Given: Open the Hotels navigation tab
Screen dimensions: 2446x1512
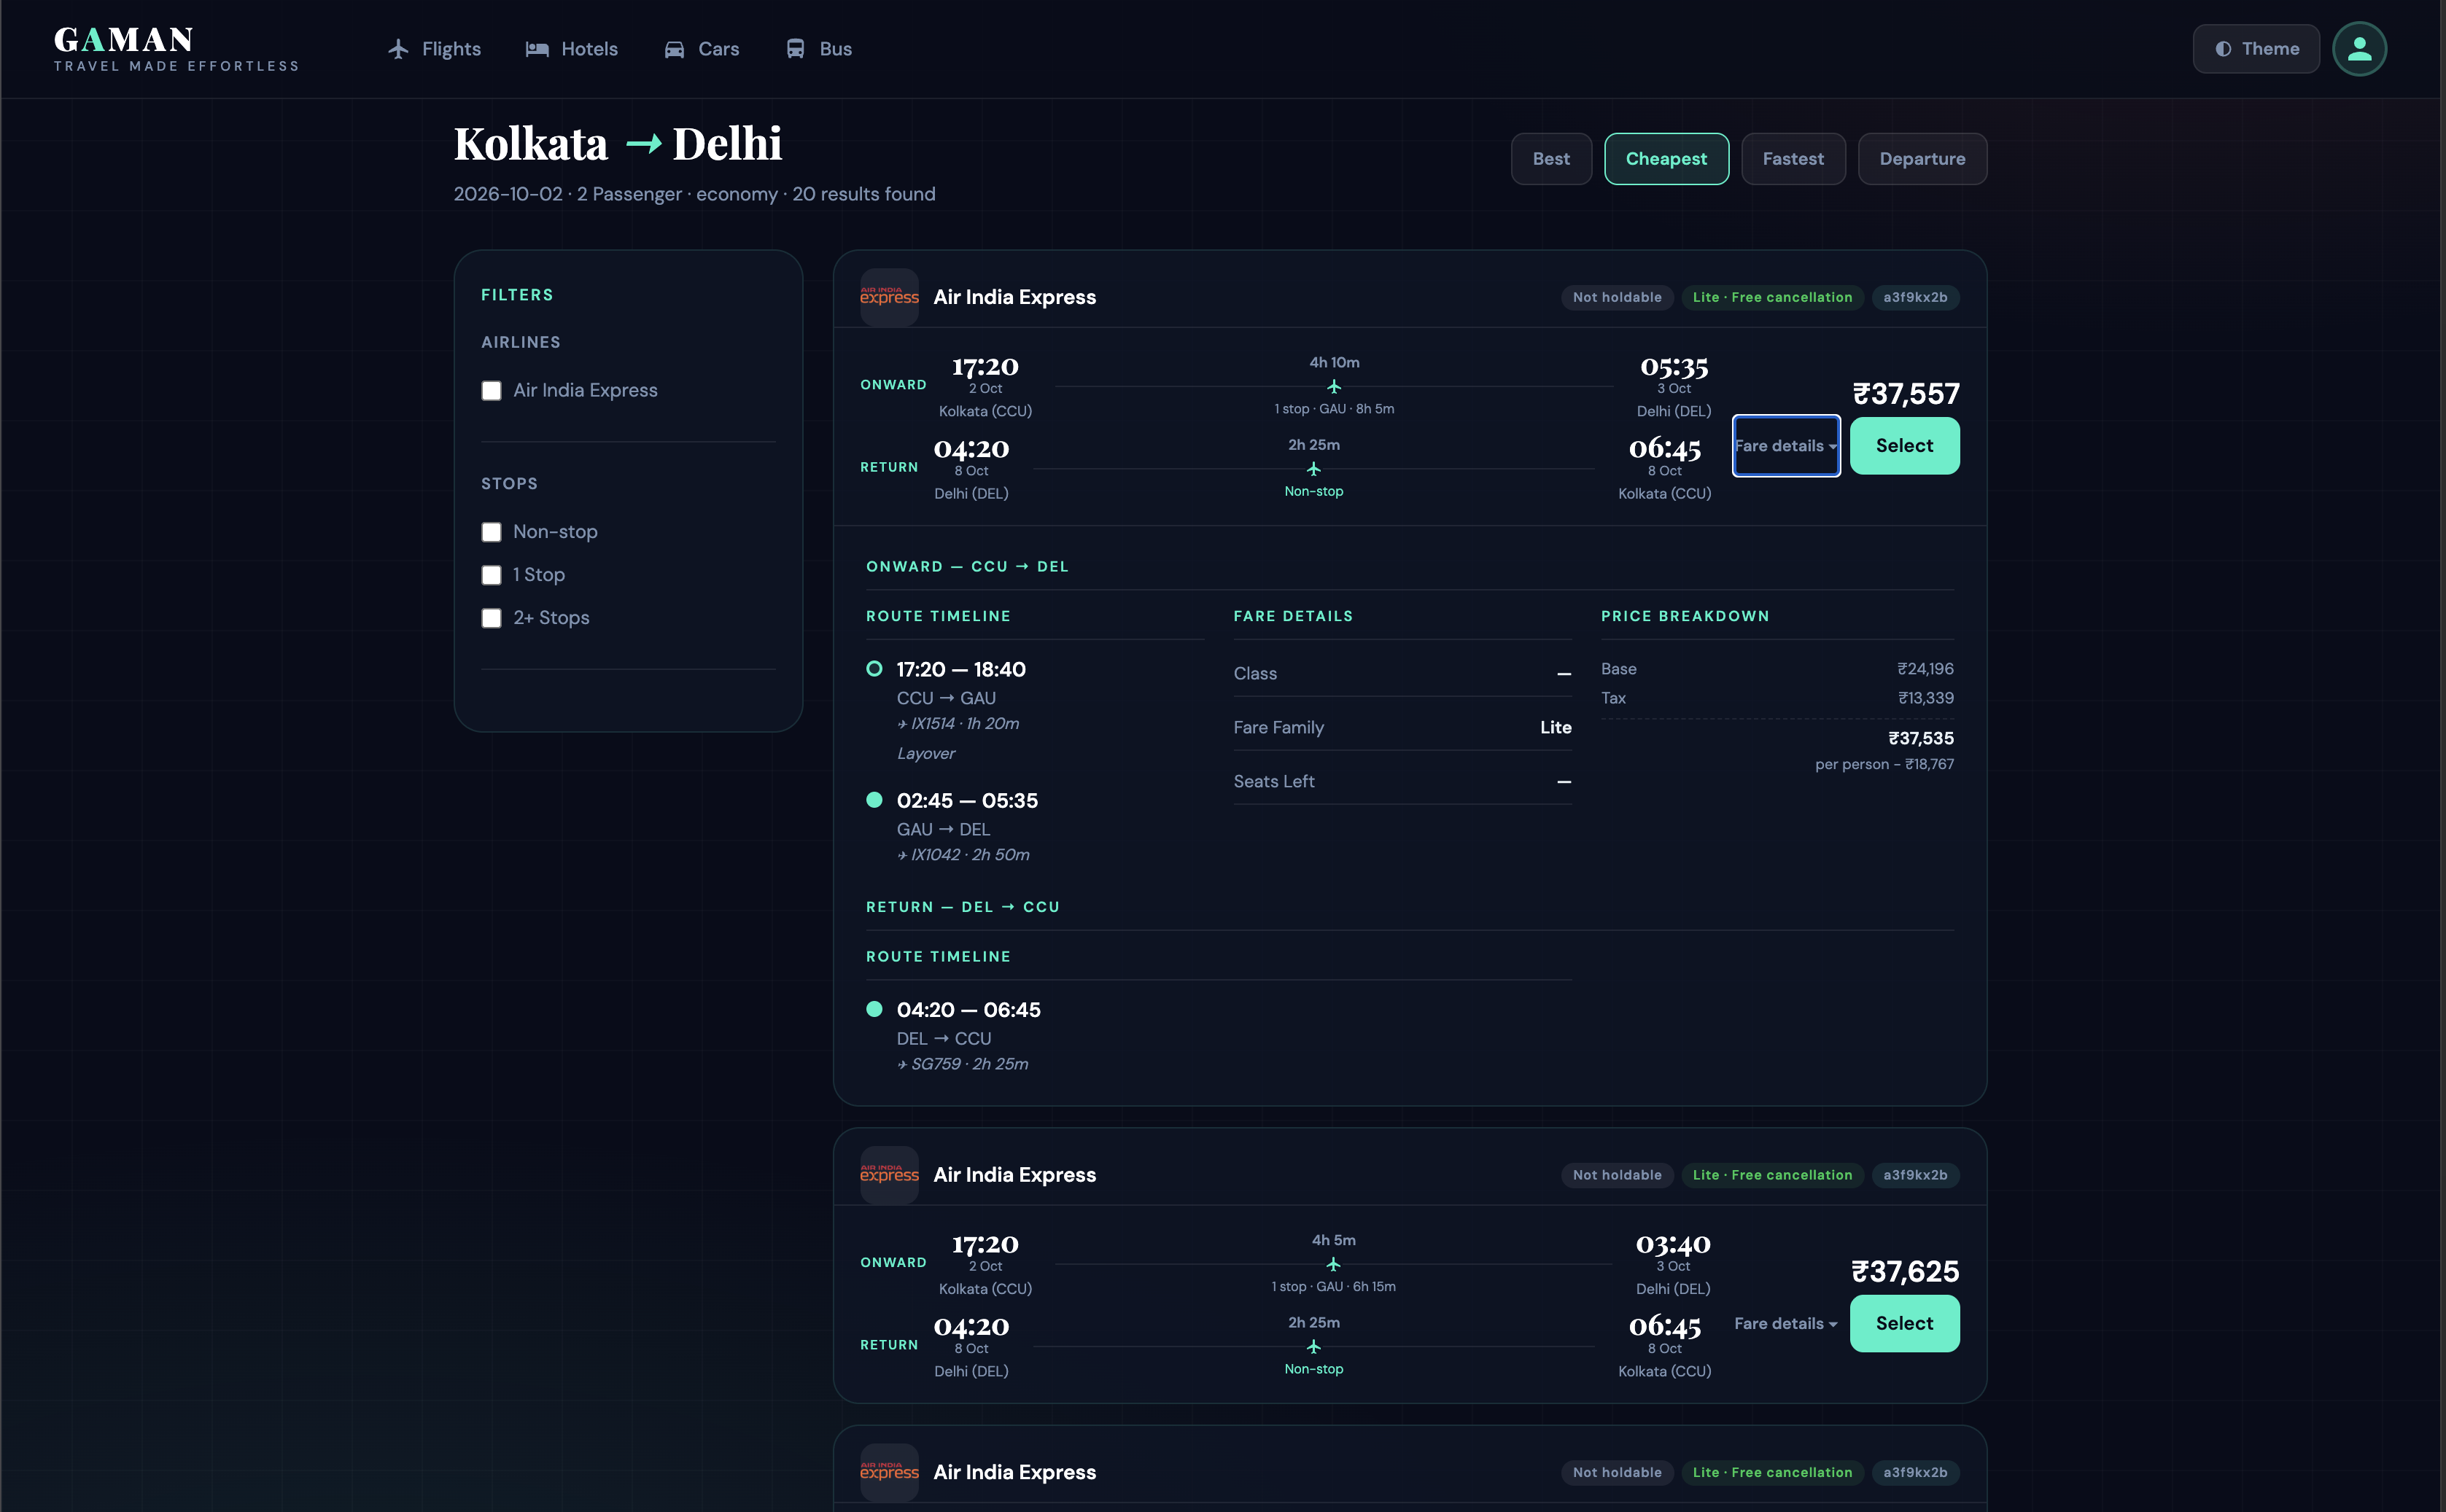Looking at the screenshot, I should pos(572,49).
